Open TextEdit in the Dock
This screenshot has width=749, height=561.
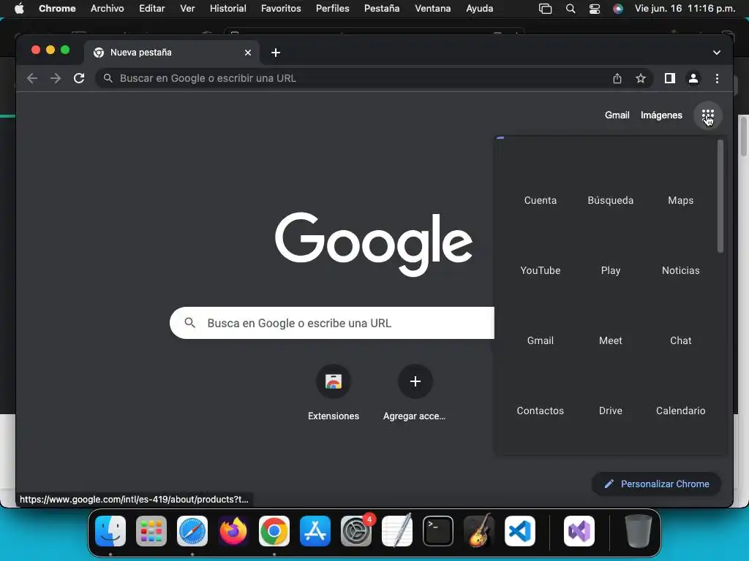pyautogui.click(x=397, y=531)
